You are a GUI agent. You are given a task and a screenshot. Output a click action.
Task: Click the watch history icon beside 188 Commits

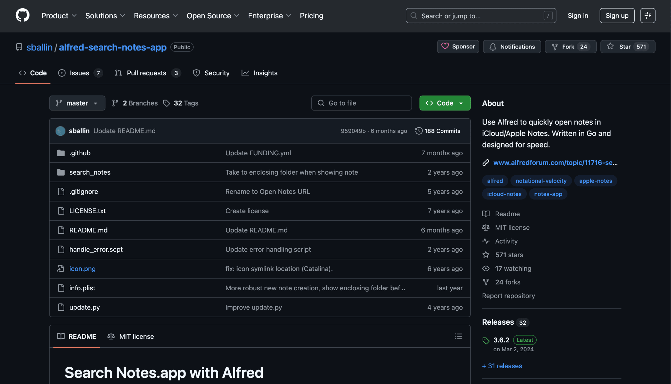point(419,131)
